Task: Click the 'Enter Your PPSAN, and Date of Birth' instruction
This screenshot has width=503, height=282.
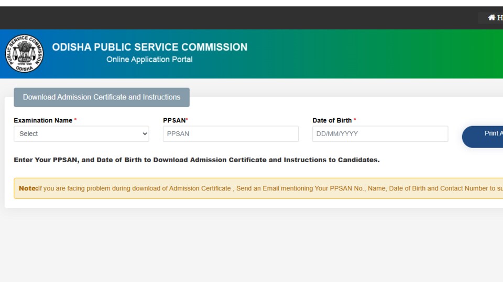Action: (x=196, y=160)
